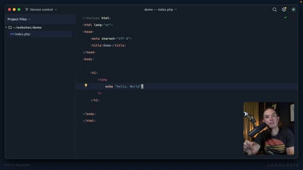
Task: Open the Version control dropdown
Action: (x=41, y=9)
